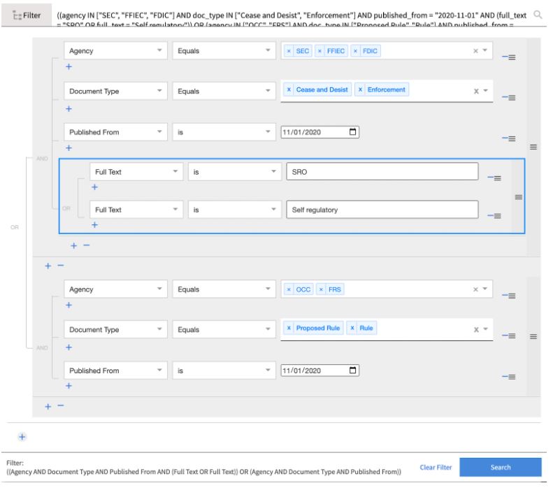The image size is (553, 490).
Task: Remove the Rule document type tag
Action: click(x=352, y=328)
